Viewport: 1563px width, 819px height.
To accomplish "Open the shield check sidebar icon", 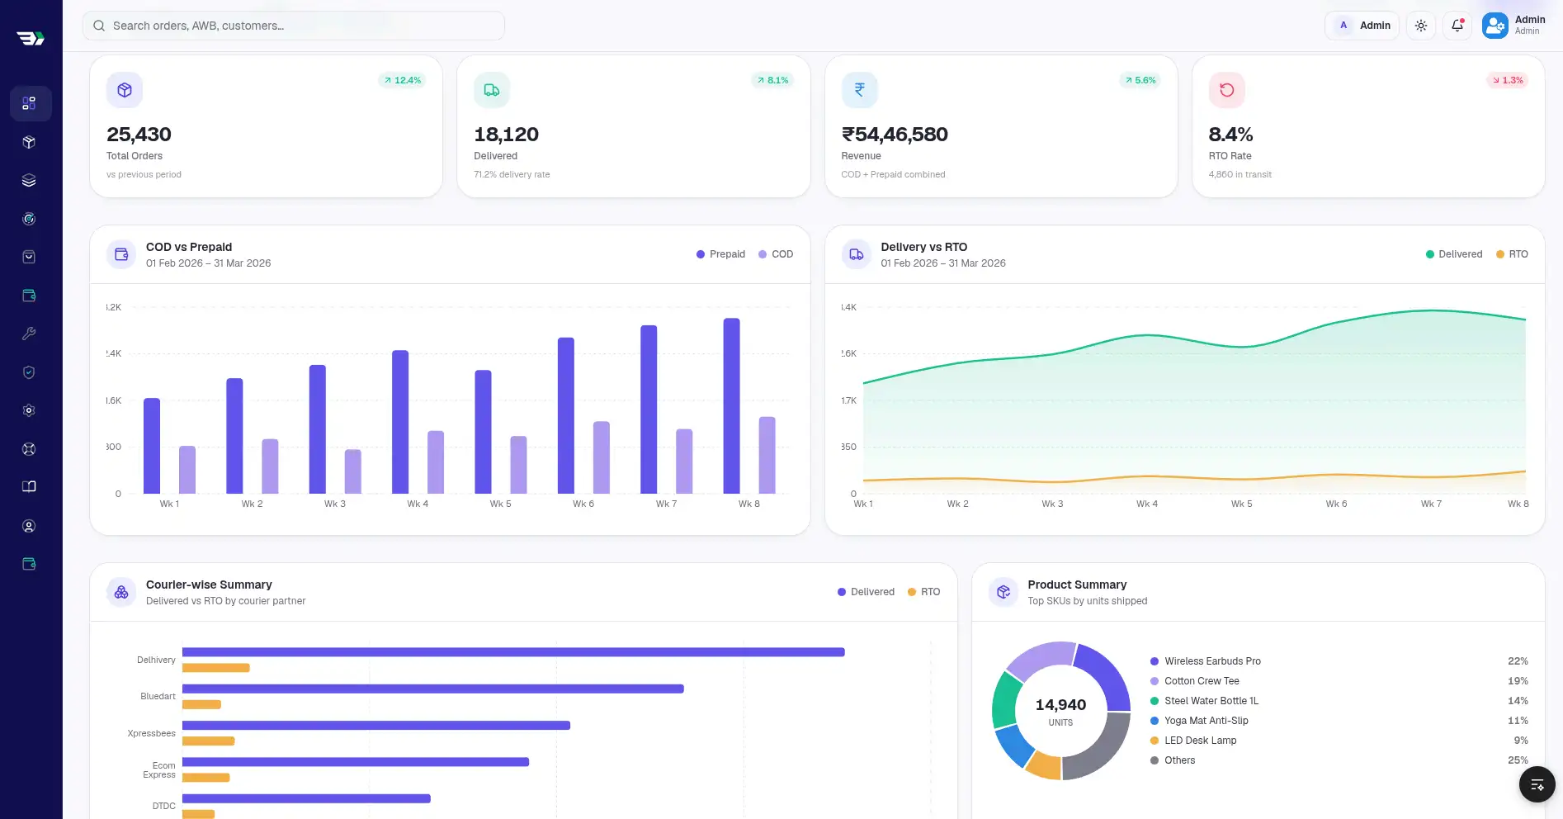I will 30,372.
